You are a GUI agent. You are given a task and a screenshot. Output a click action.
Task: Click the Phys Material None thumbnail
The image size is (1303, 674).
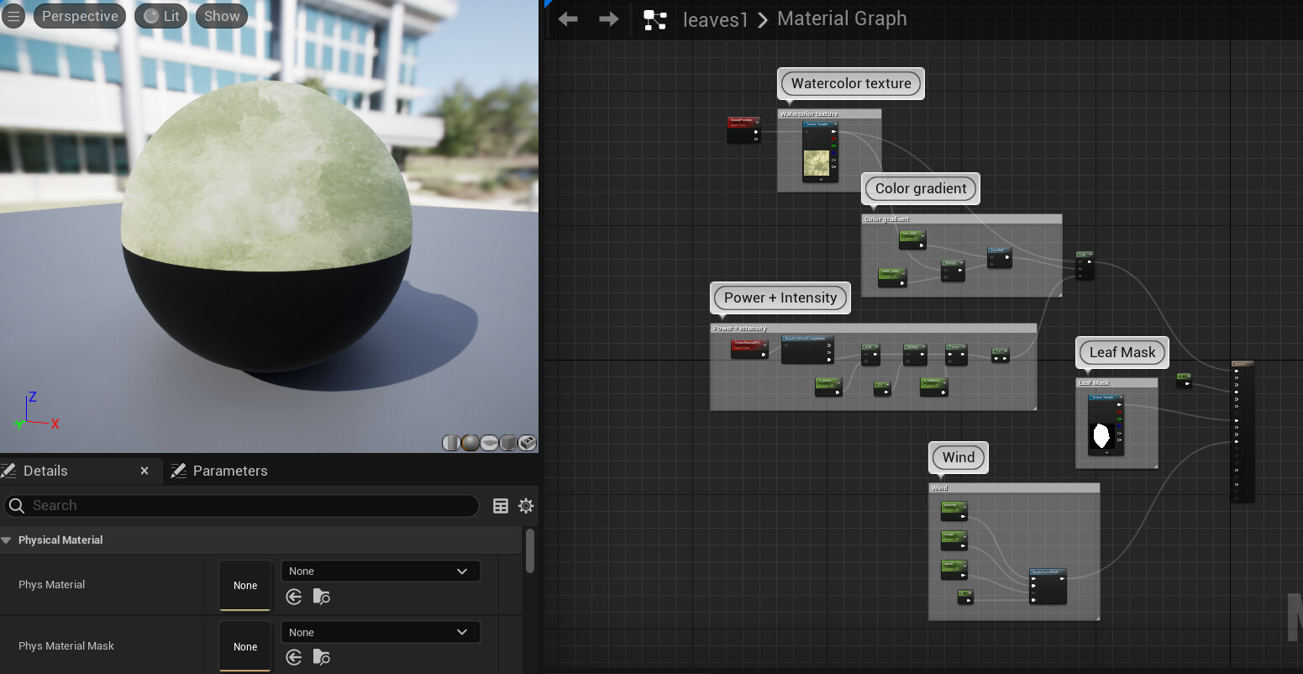tap(245, 585)
